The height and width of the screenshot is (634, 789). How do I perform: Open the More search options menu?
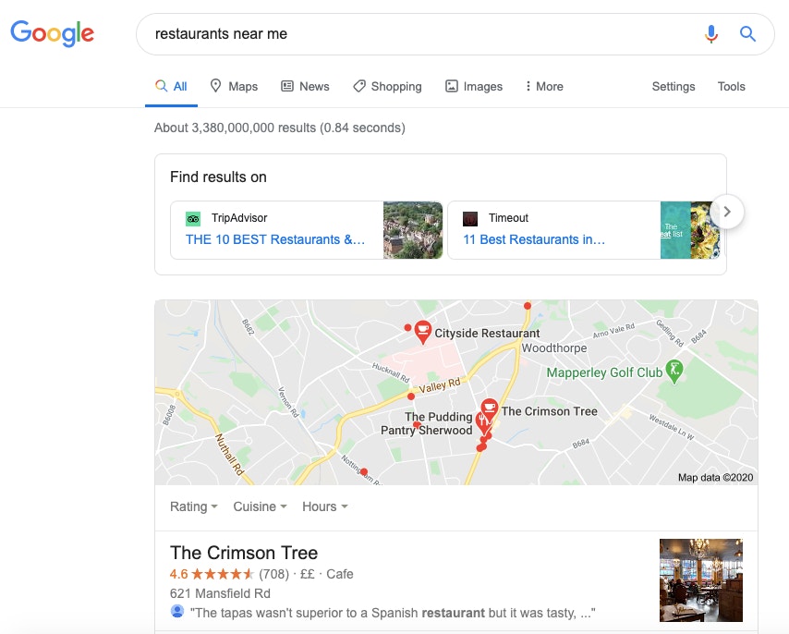point(543,86)
